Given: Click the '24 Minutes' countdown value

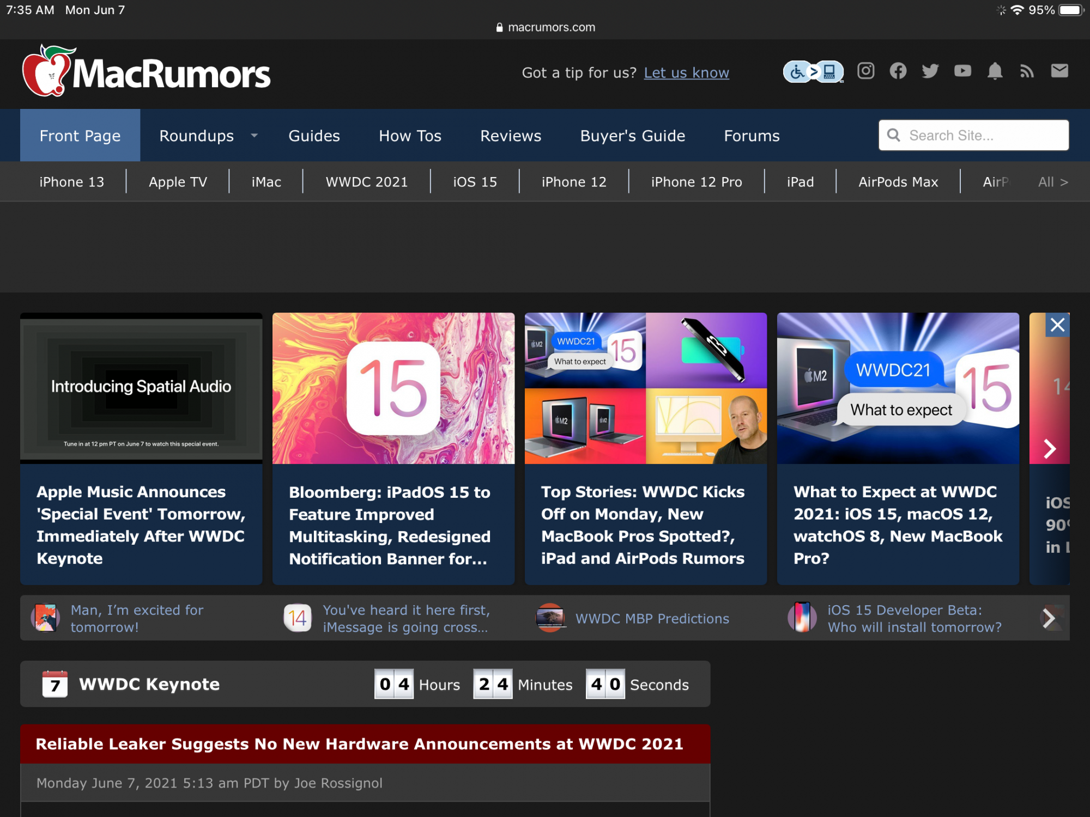Looking at the screenshot, I should (x=523, y=684).
